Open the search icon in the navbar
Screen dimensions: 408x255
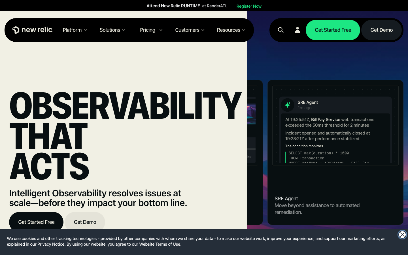280,30
